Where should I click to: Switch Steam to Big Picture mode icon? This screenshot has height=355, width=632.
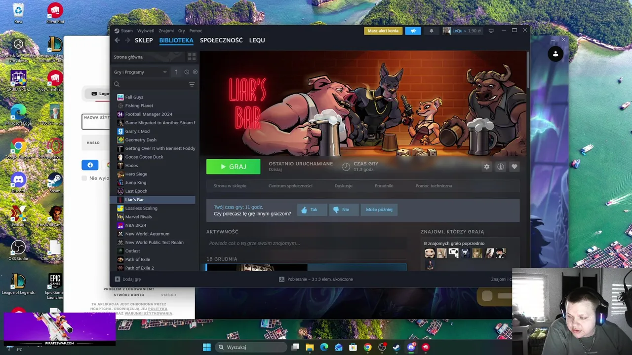tap(491, 31)
